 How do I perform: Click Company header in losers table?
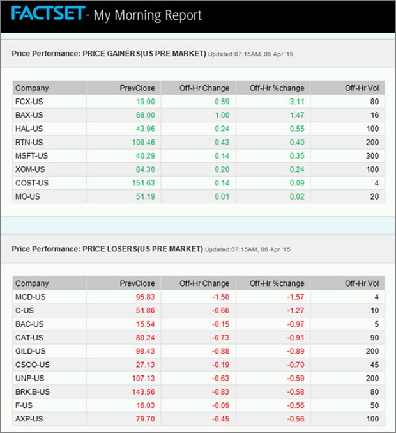point(32,283)
